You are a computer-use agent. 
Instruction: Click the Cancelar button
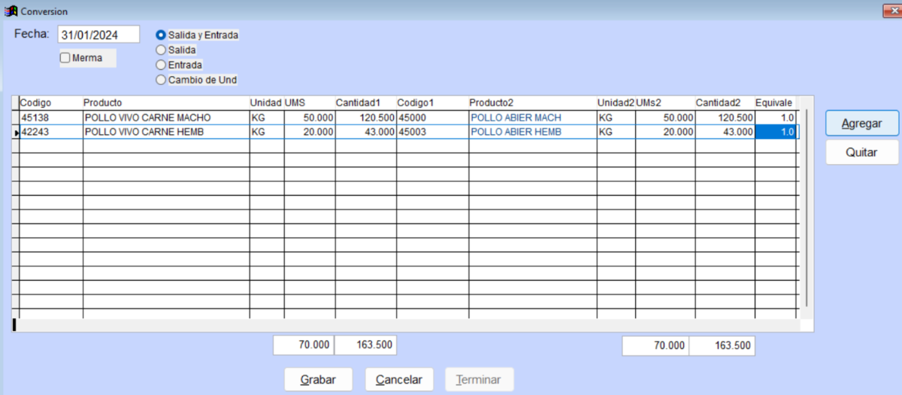[399, 380]
